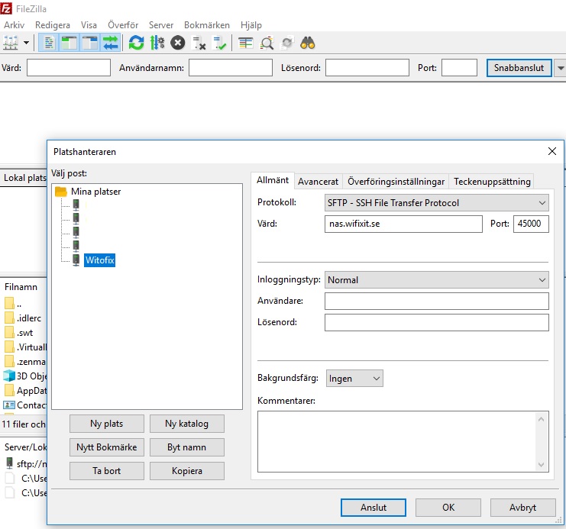Click the reconnect to last server icon
Viewport: 566px width, 529px height.
coord(220,44)
